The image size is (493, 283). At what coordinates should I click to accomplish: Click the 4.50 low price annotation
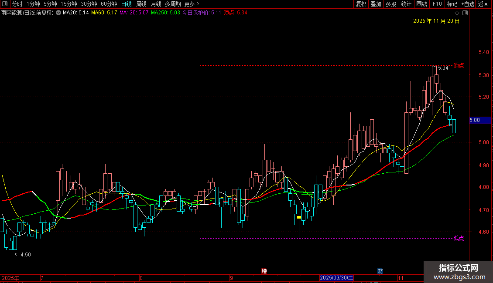coord(26,254)
